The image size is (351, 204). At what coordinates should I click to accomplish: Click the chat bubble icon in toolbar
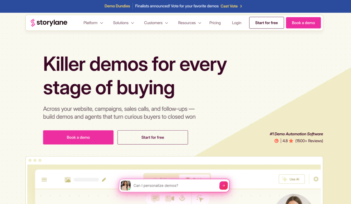[155, 198]
